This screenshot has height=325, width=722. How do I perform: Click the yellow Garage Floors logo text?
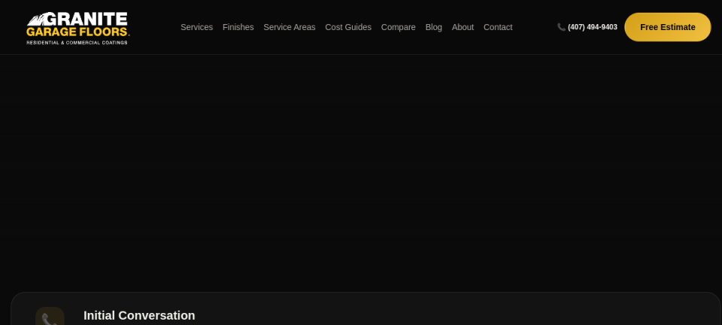coord(77,32)
